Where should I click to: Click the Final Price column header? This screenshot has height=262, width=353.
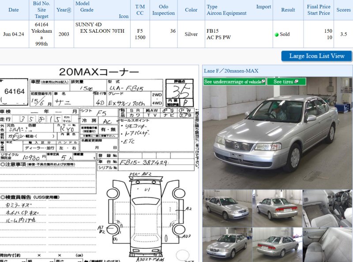319,7
